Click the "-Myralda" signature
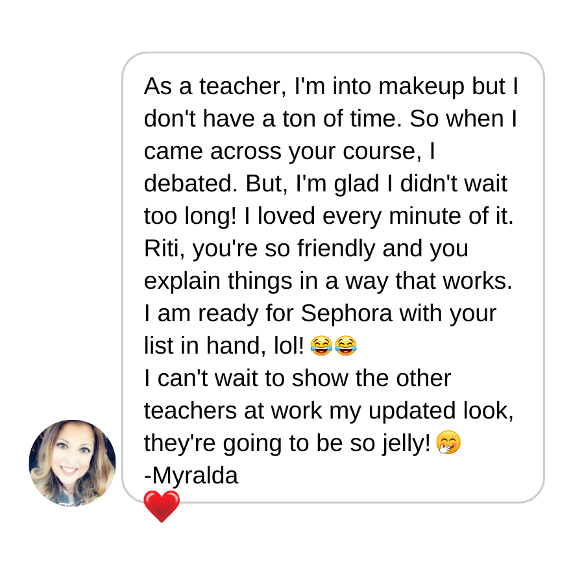The width and height of the screenshot is (584, 584). (x=191, y=476)
